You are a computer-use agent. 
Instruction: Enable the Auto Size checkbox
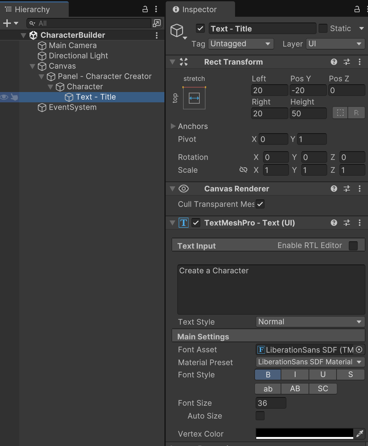click(260, 416)
